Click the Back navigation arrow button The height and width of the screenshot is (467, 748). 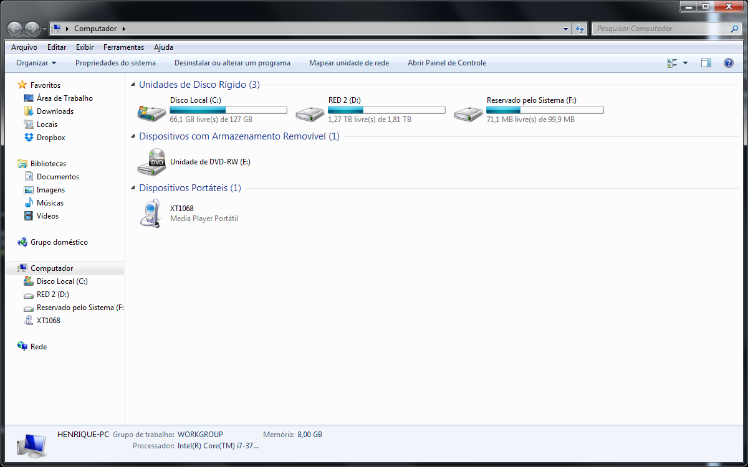14,29
